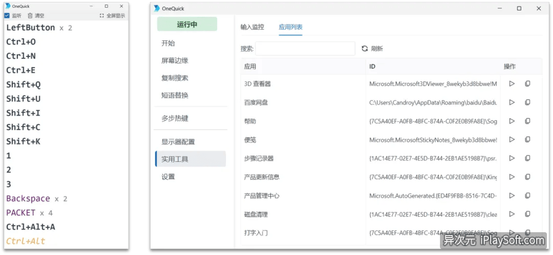The width and height of the screenshot is (553, 255).
Task: Copy the ID of 百度网盘
Action: 528,102
